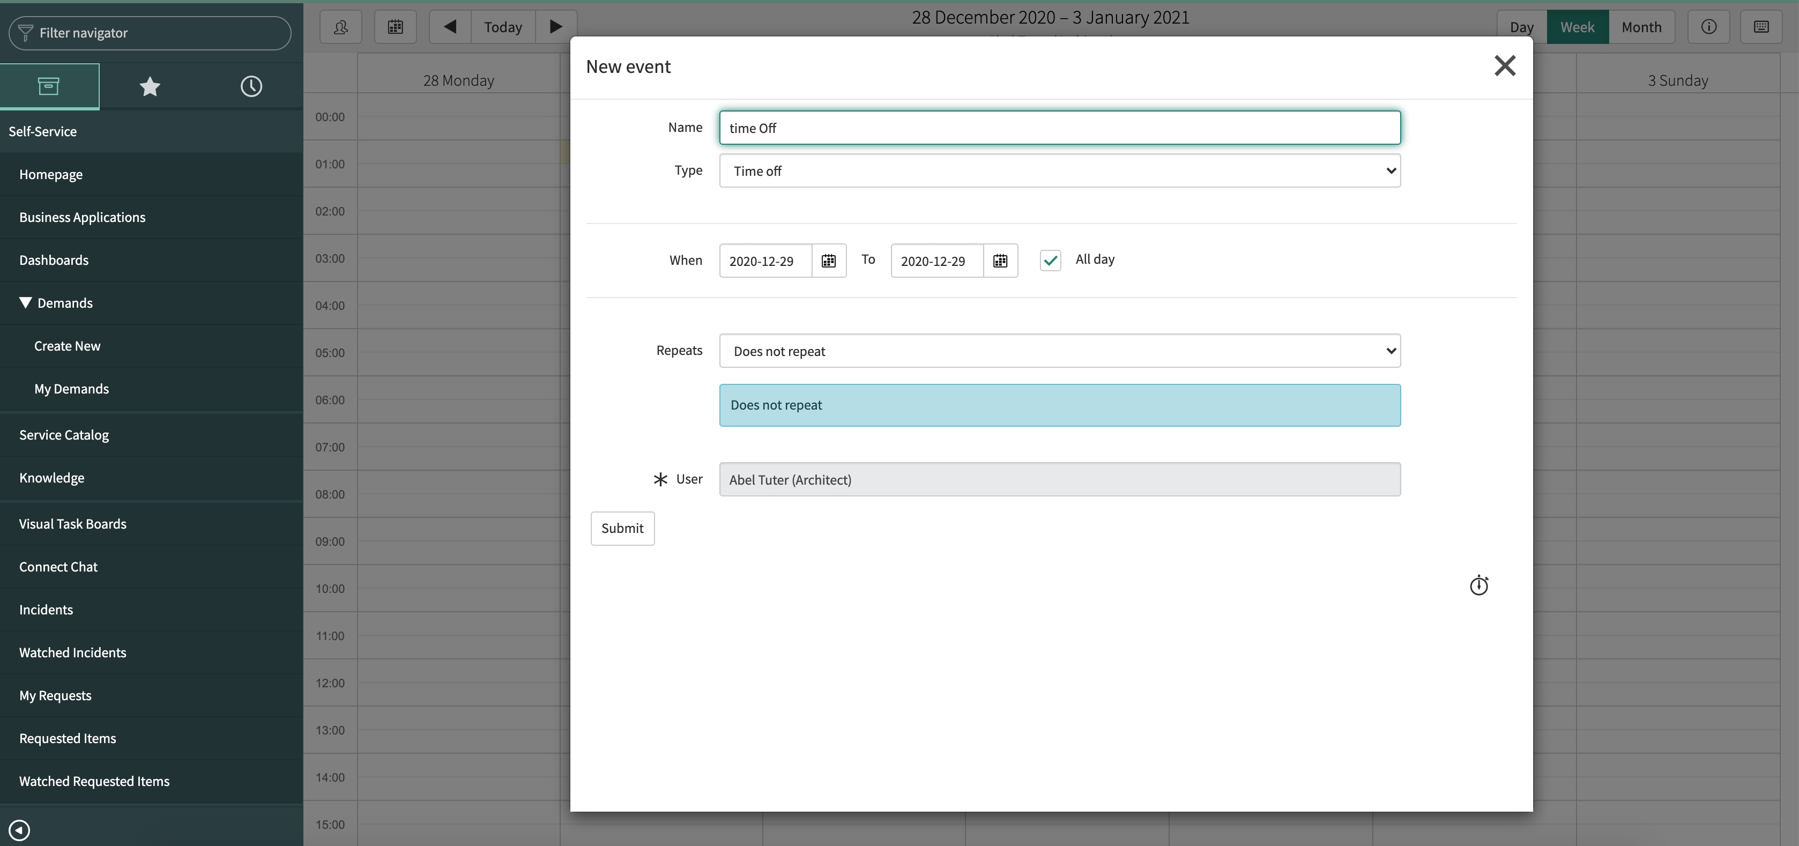The height and width of the screenshot is (846, 1799).
Task: Open the calendar picker for the To date
Action: 1000,260
